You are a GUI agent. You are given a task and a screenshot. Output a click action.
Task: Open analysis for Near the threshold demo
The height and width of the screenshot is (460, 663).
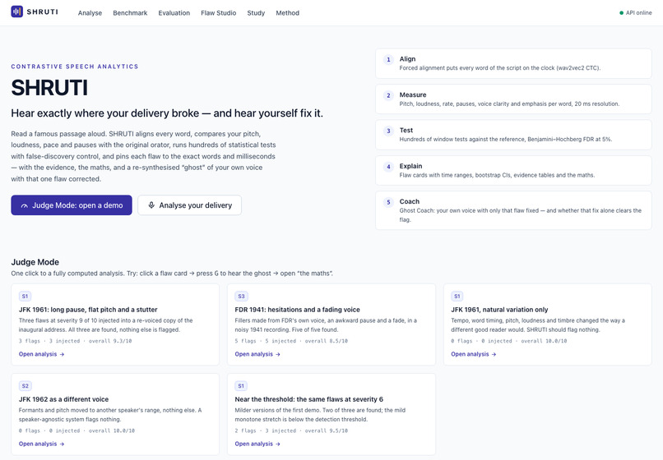pos(257,444)
